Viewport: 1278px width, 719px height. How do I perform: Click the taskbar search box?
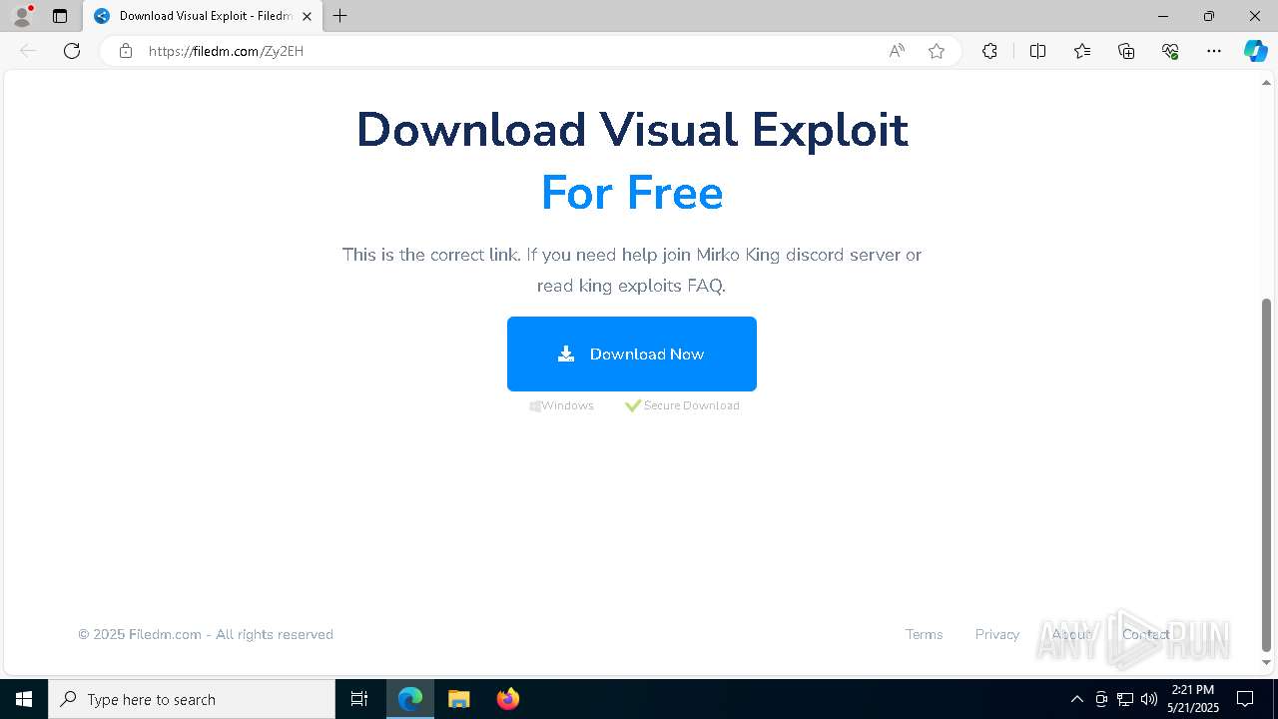[x=192, y=699]
